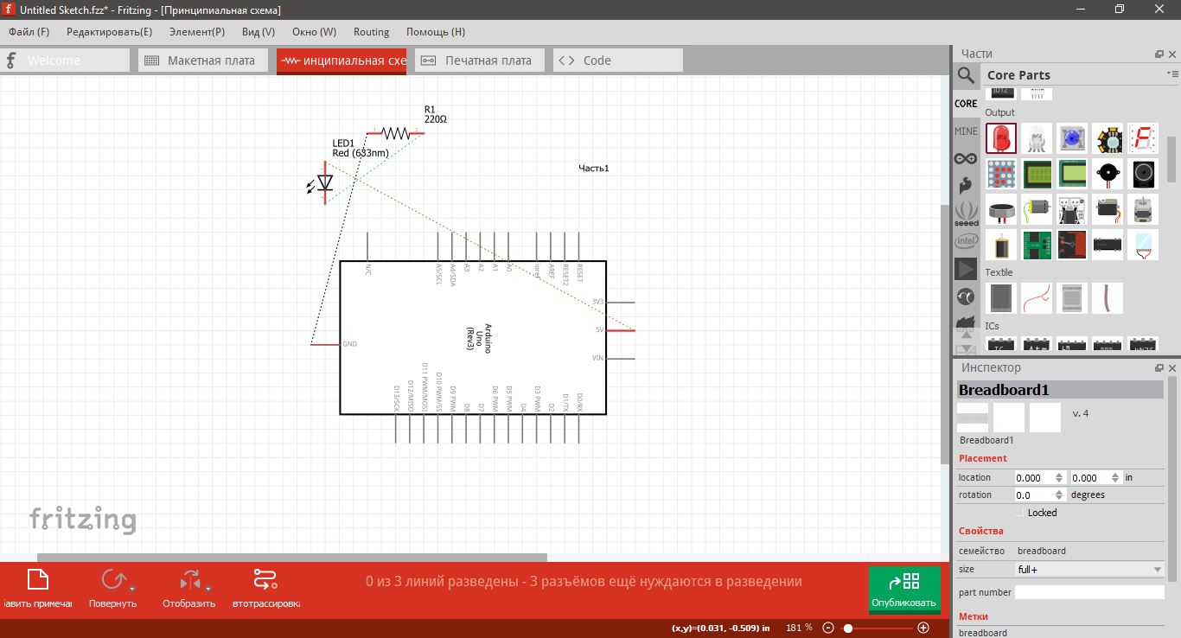Select the red LED part in Output
Viewport: 1181px width, 638px height.
point(1001,138)
